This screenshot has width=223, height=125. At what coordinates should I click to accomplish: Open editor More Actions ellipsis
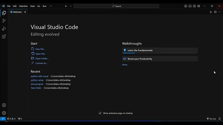(220, 12)
